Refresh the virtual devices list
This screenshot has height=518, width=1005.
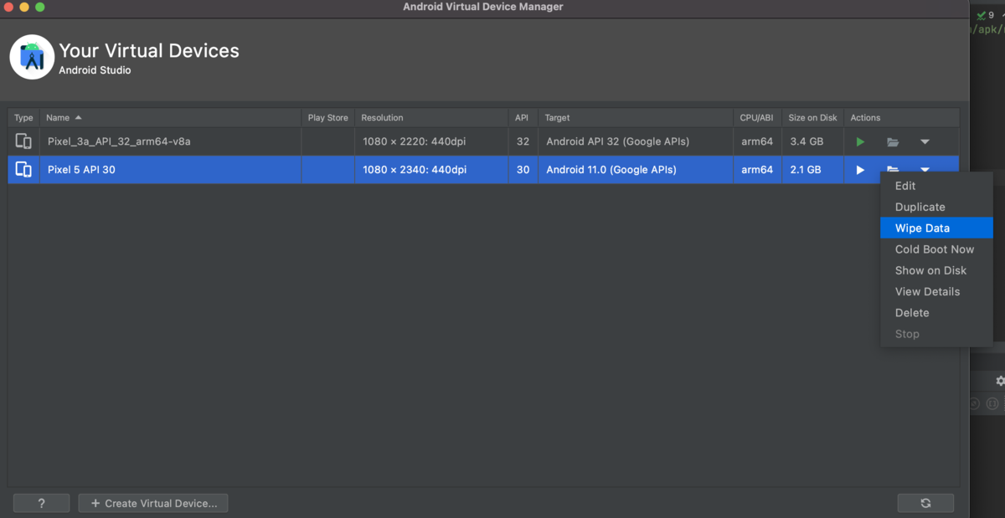point(925,503)
